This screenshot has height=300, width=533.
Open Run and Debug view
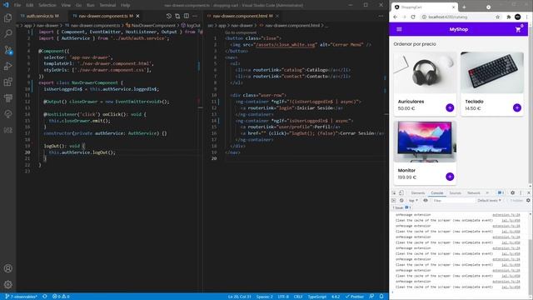coord(7,66)
